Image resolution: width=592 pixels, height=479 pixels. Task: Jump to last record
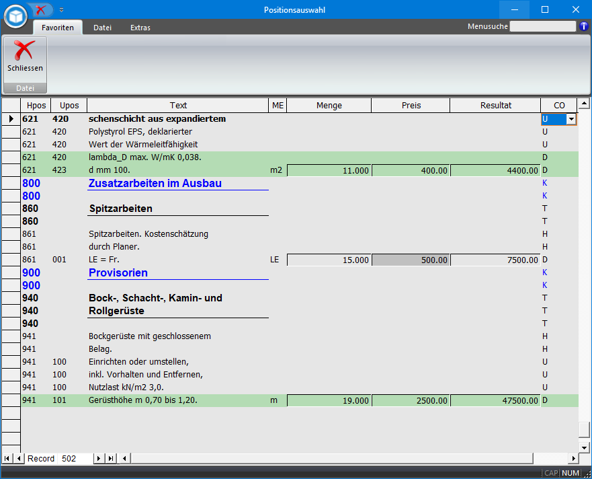(111, 458)
